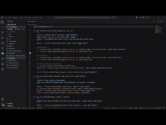The height and width of the screenshot is (125, 166).
Task: Open editor More Actions ellipsis
Action: click(x=164, y=21)
